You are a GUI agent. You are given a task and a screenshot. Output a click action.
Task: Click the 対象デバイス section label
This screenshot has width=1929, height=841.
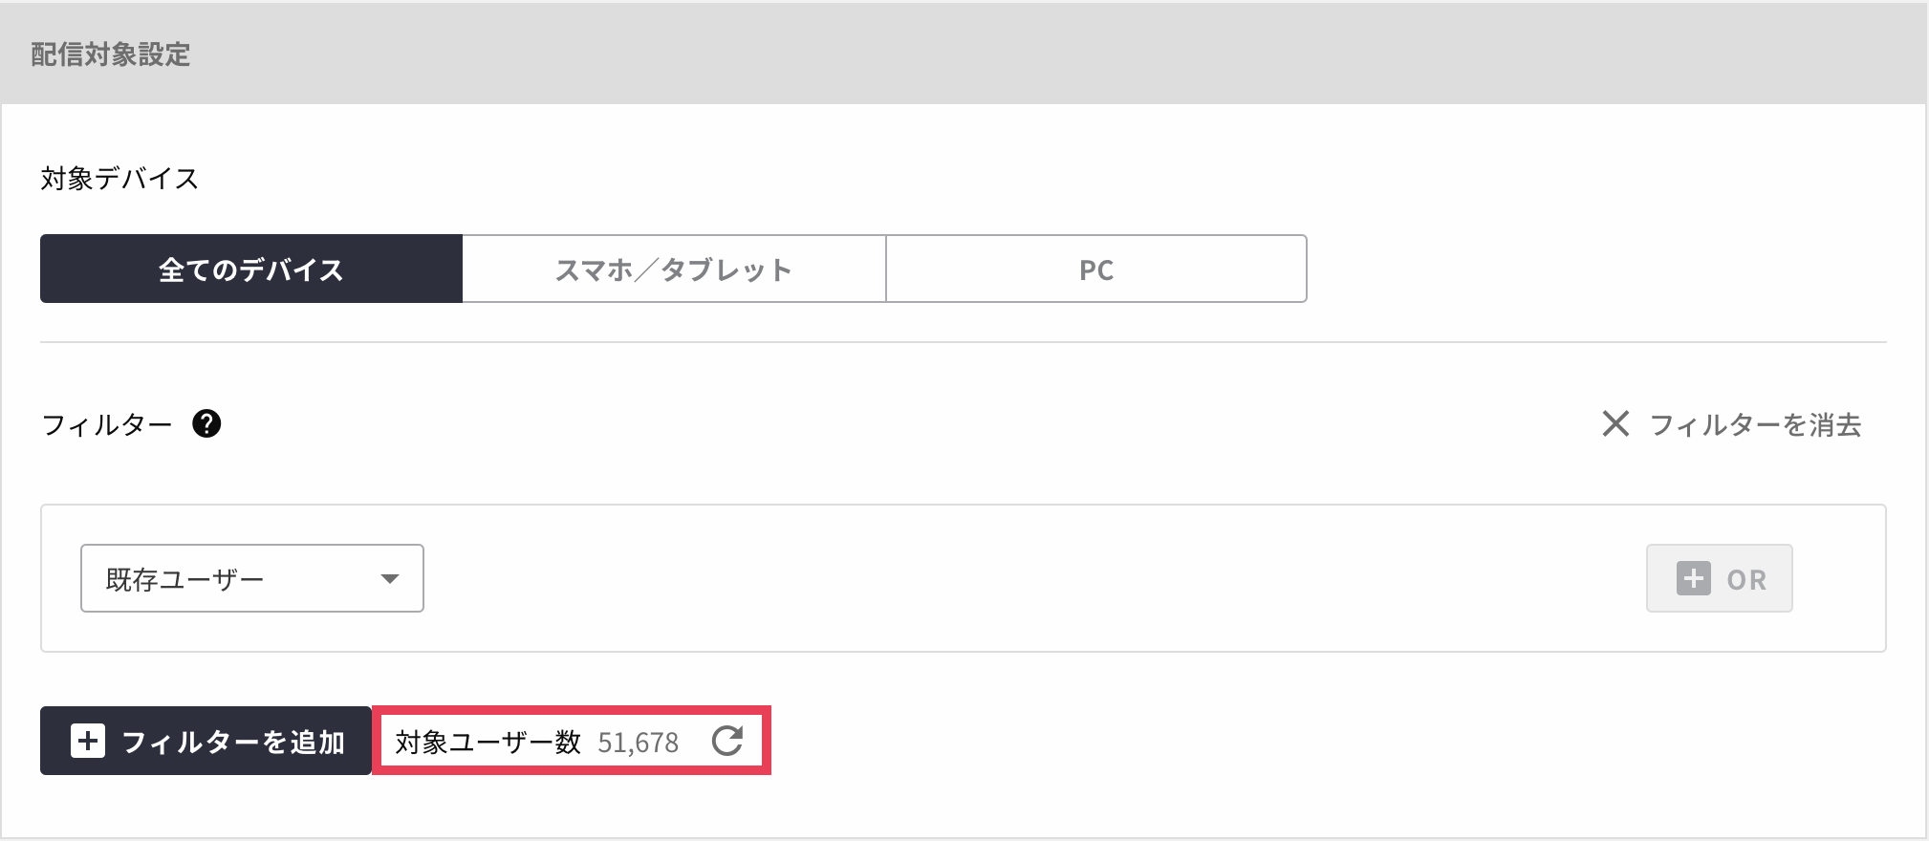pos(119,179)
